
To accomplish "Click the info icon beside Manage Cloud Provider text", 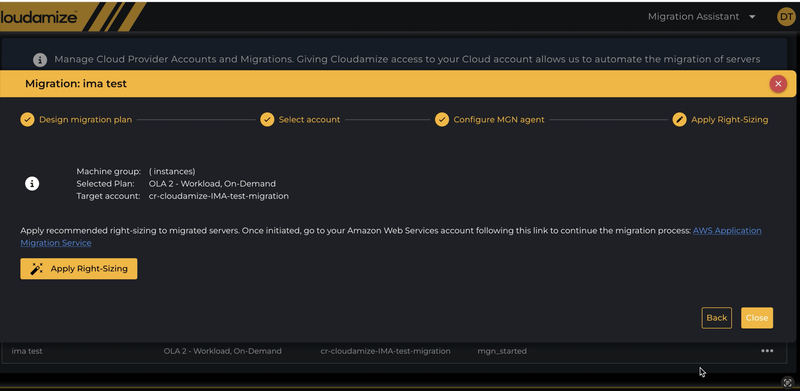I will tap(40, 60).
